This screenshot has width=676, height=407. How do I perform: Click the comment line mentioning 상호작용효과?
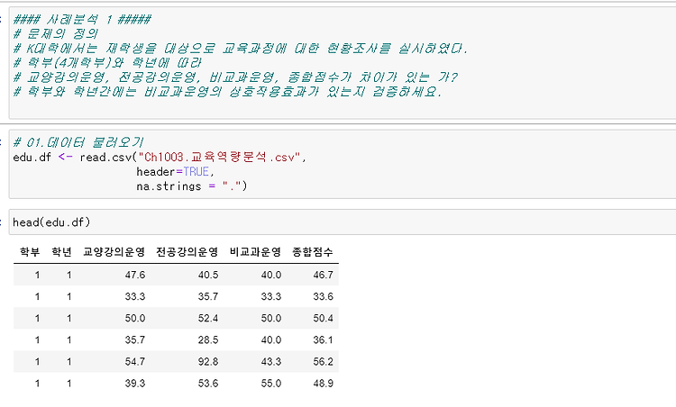228,91
